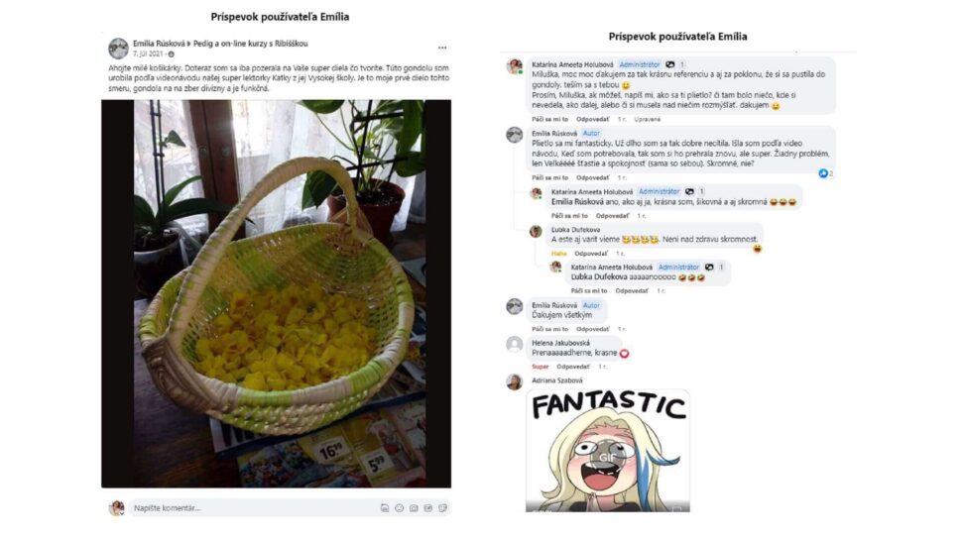Open the 'Pedig a on-line kurzy s Ribišškou' group
962x541 pixels.
[250, 44]
